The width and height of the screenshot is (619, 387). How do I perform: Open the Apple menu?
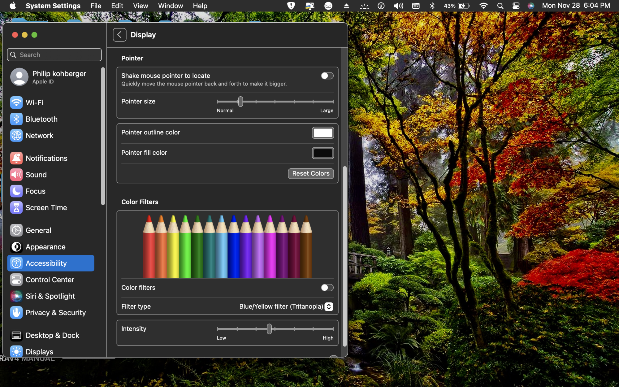click(x=13, y=6)
